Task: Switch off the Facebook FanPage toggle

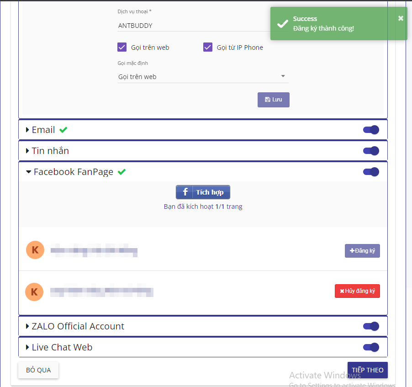Action: pos(371,172)
